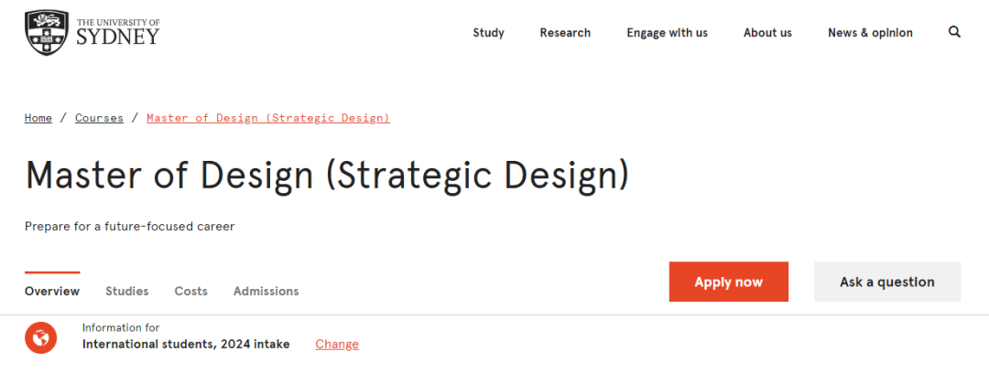This screenshot has width=989, height=373.
Task: Follow the Home breadcrumb link
Action: [x=38, y=118]
